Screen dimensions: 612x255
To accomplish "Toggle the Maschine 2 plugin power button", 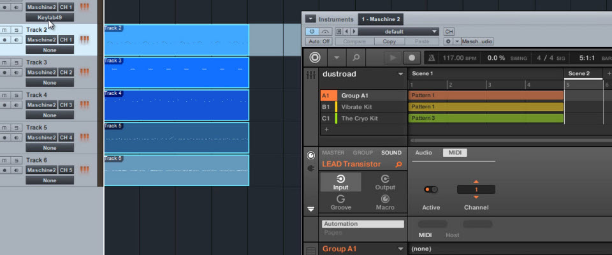I will point(312,32).
